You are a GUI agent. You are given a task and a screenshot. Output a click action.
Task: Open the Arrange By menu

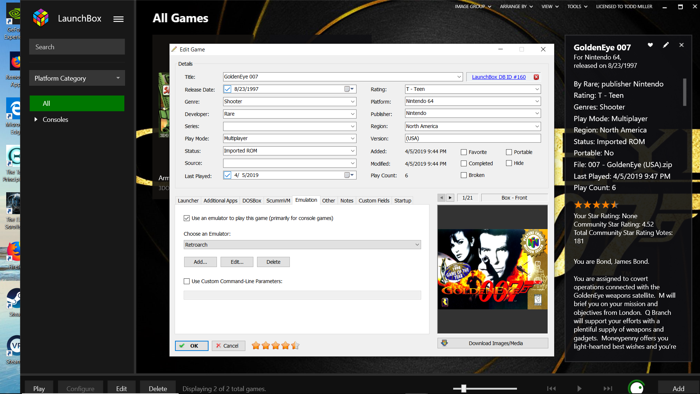[516, 7]
